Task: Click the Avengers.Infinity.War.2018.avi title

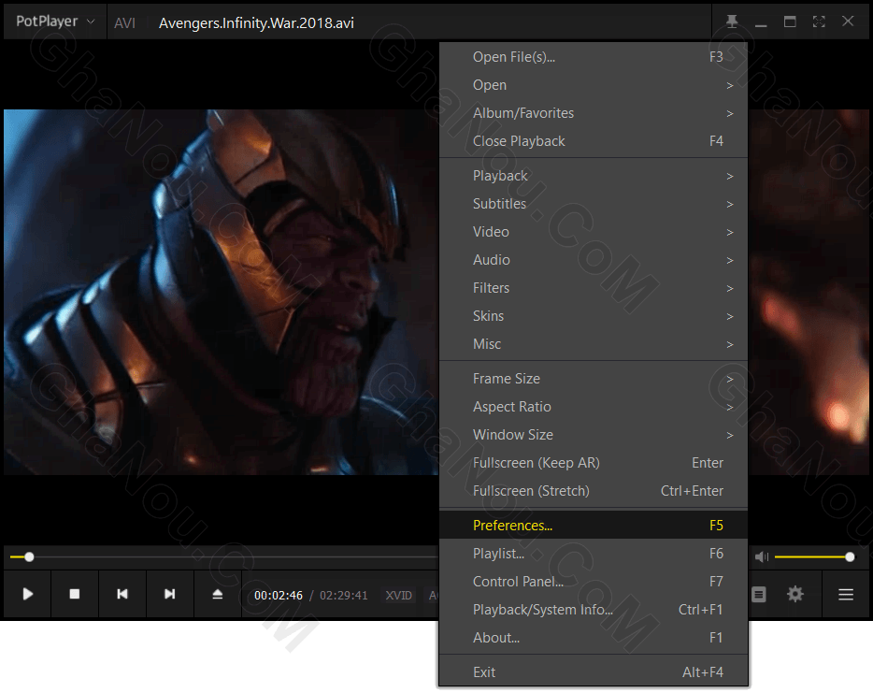Action: (x=257, y=22)
